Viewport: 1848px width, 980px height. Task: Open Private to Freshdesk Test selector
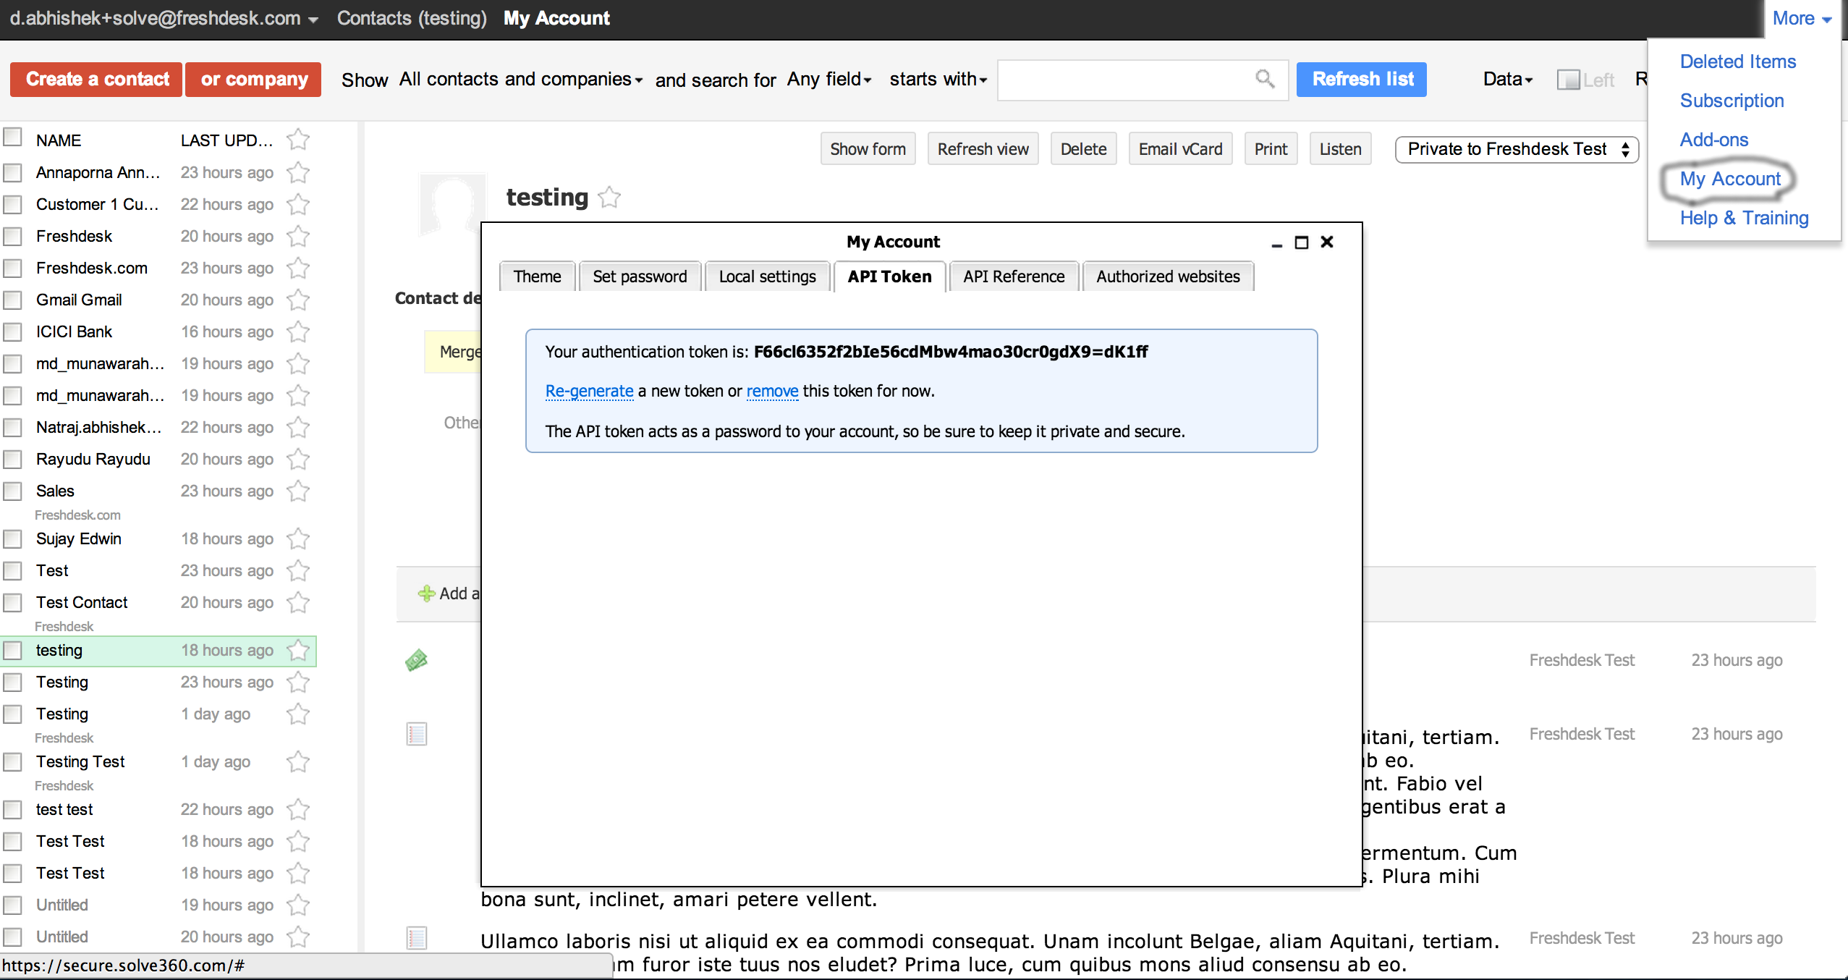pyautogui.click(x=1517, y=149)
